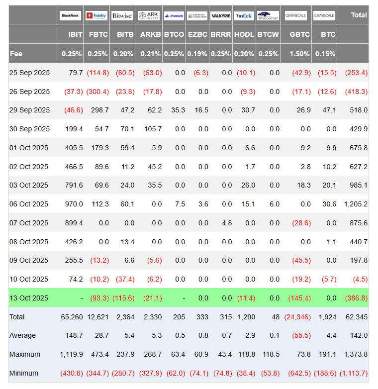The width and height of the screenshot is (378, 389).
Task: Select the EZBC column header
Action: coord(197,34)
